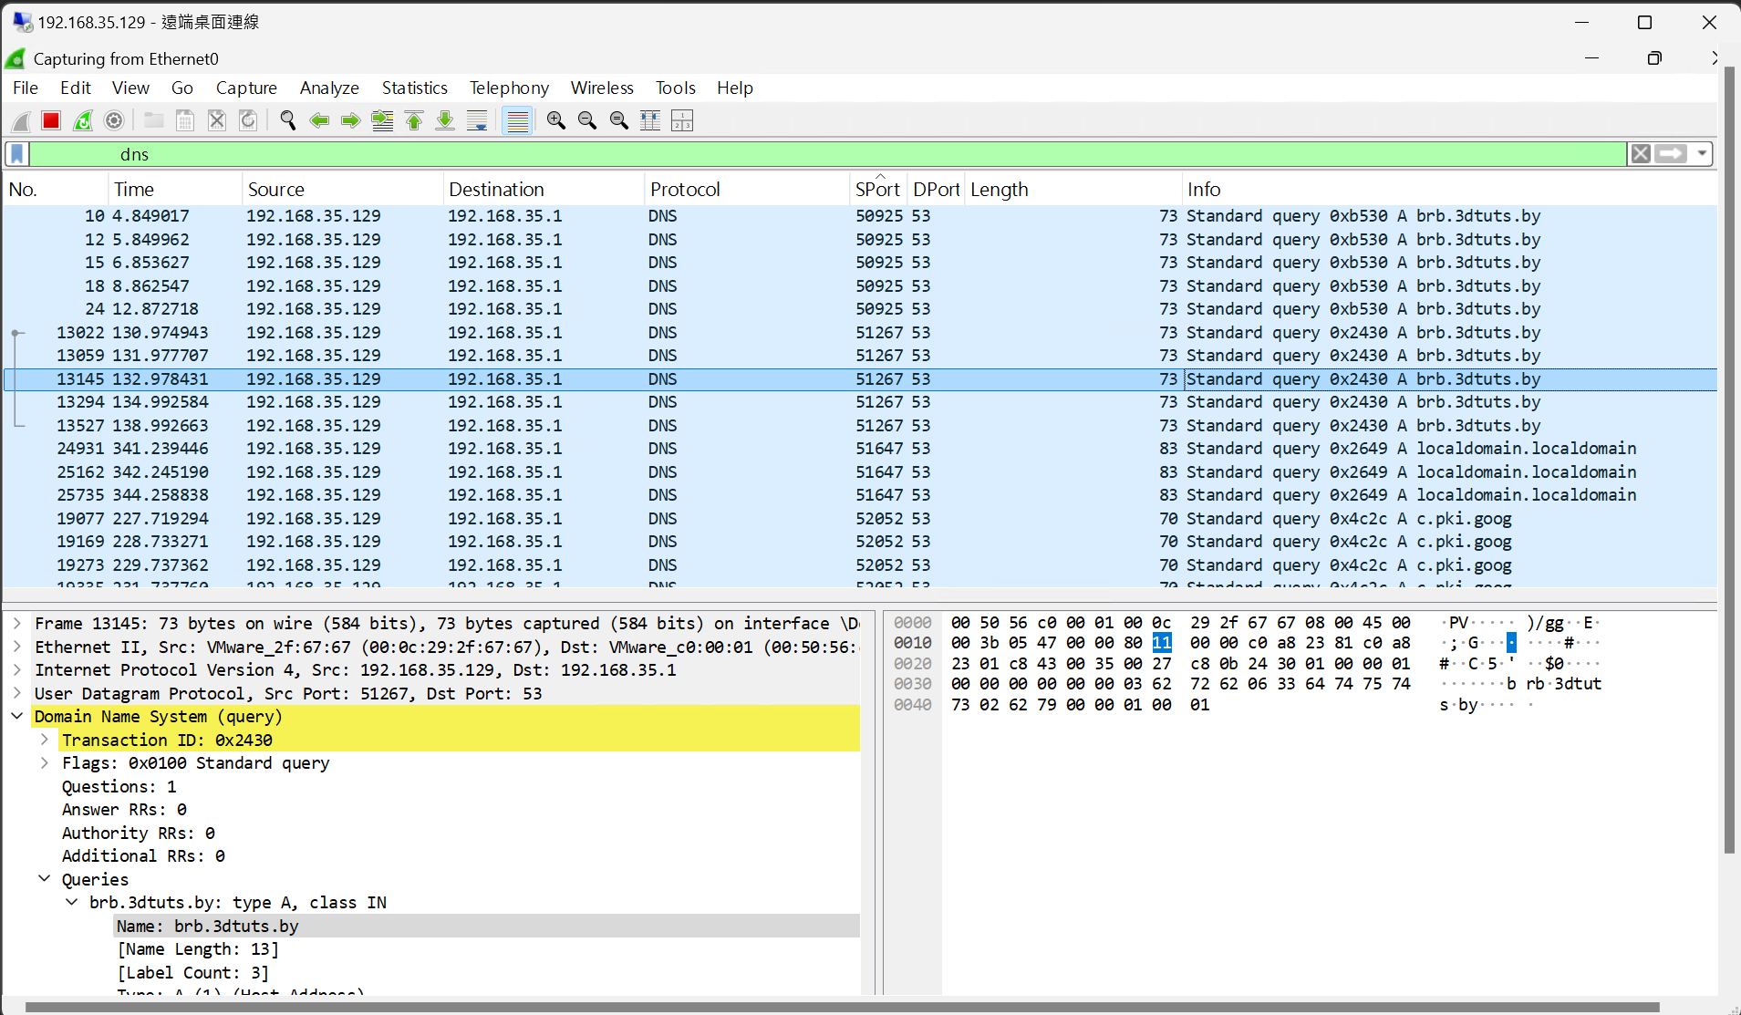Collapse the Queries section
This screenshot has width=1741, height=1015.
pos(45,878)
